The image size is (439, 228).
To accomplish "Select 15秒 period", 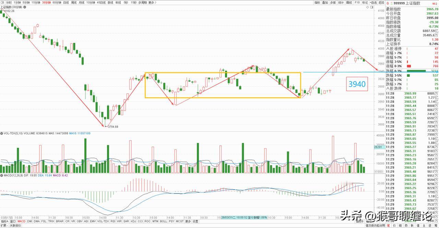I will coord(133,2).
